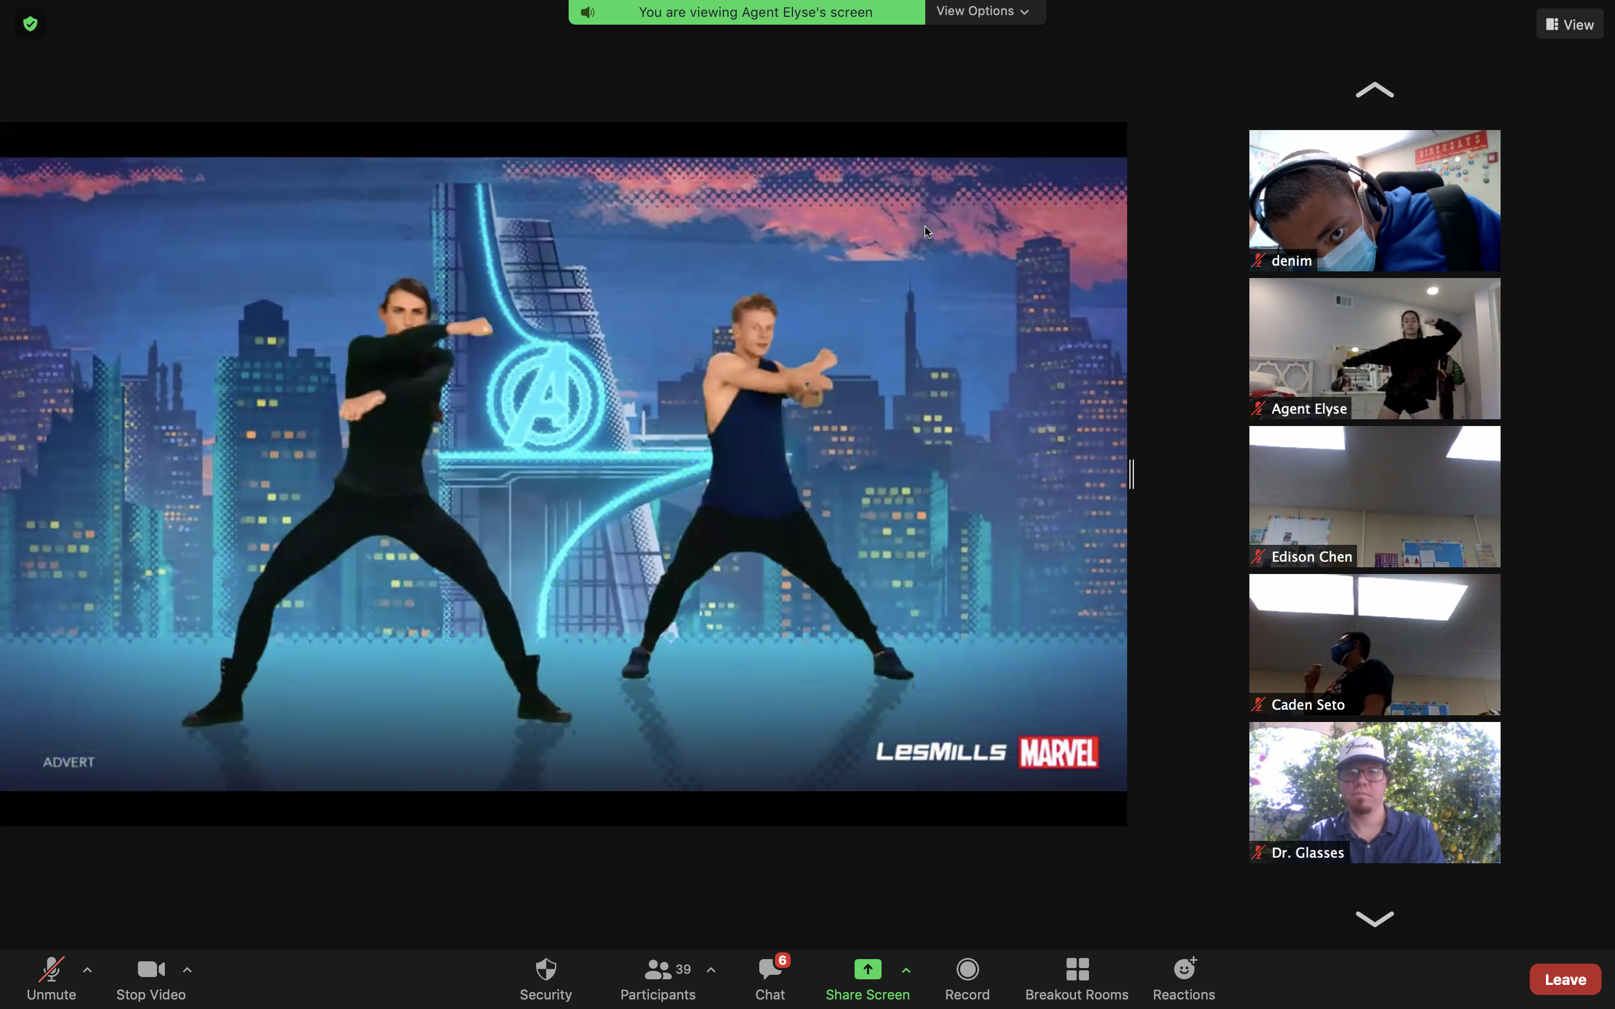
Task: Expand share screen options caret
Action: coord(906,970)
